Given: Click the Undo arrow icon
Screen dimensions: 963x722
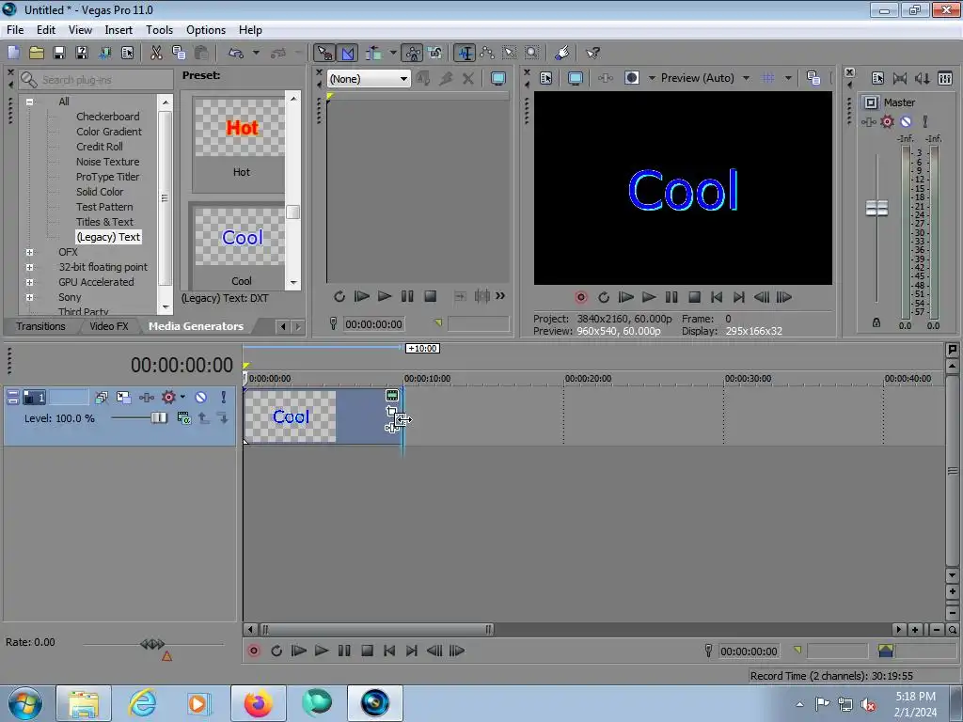Looking at the screenshot, I should click(x=236, y=53).
